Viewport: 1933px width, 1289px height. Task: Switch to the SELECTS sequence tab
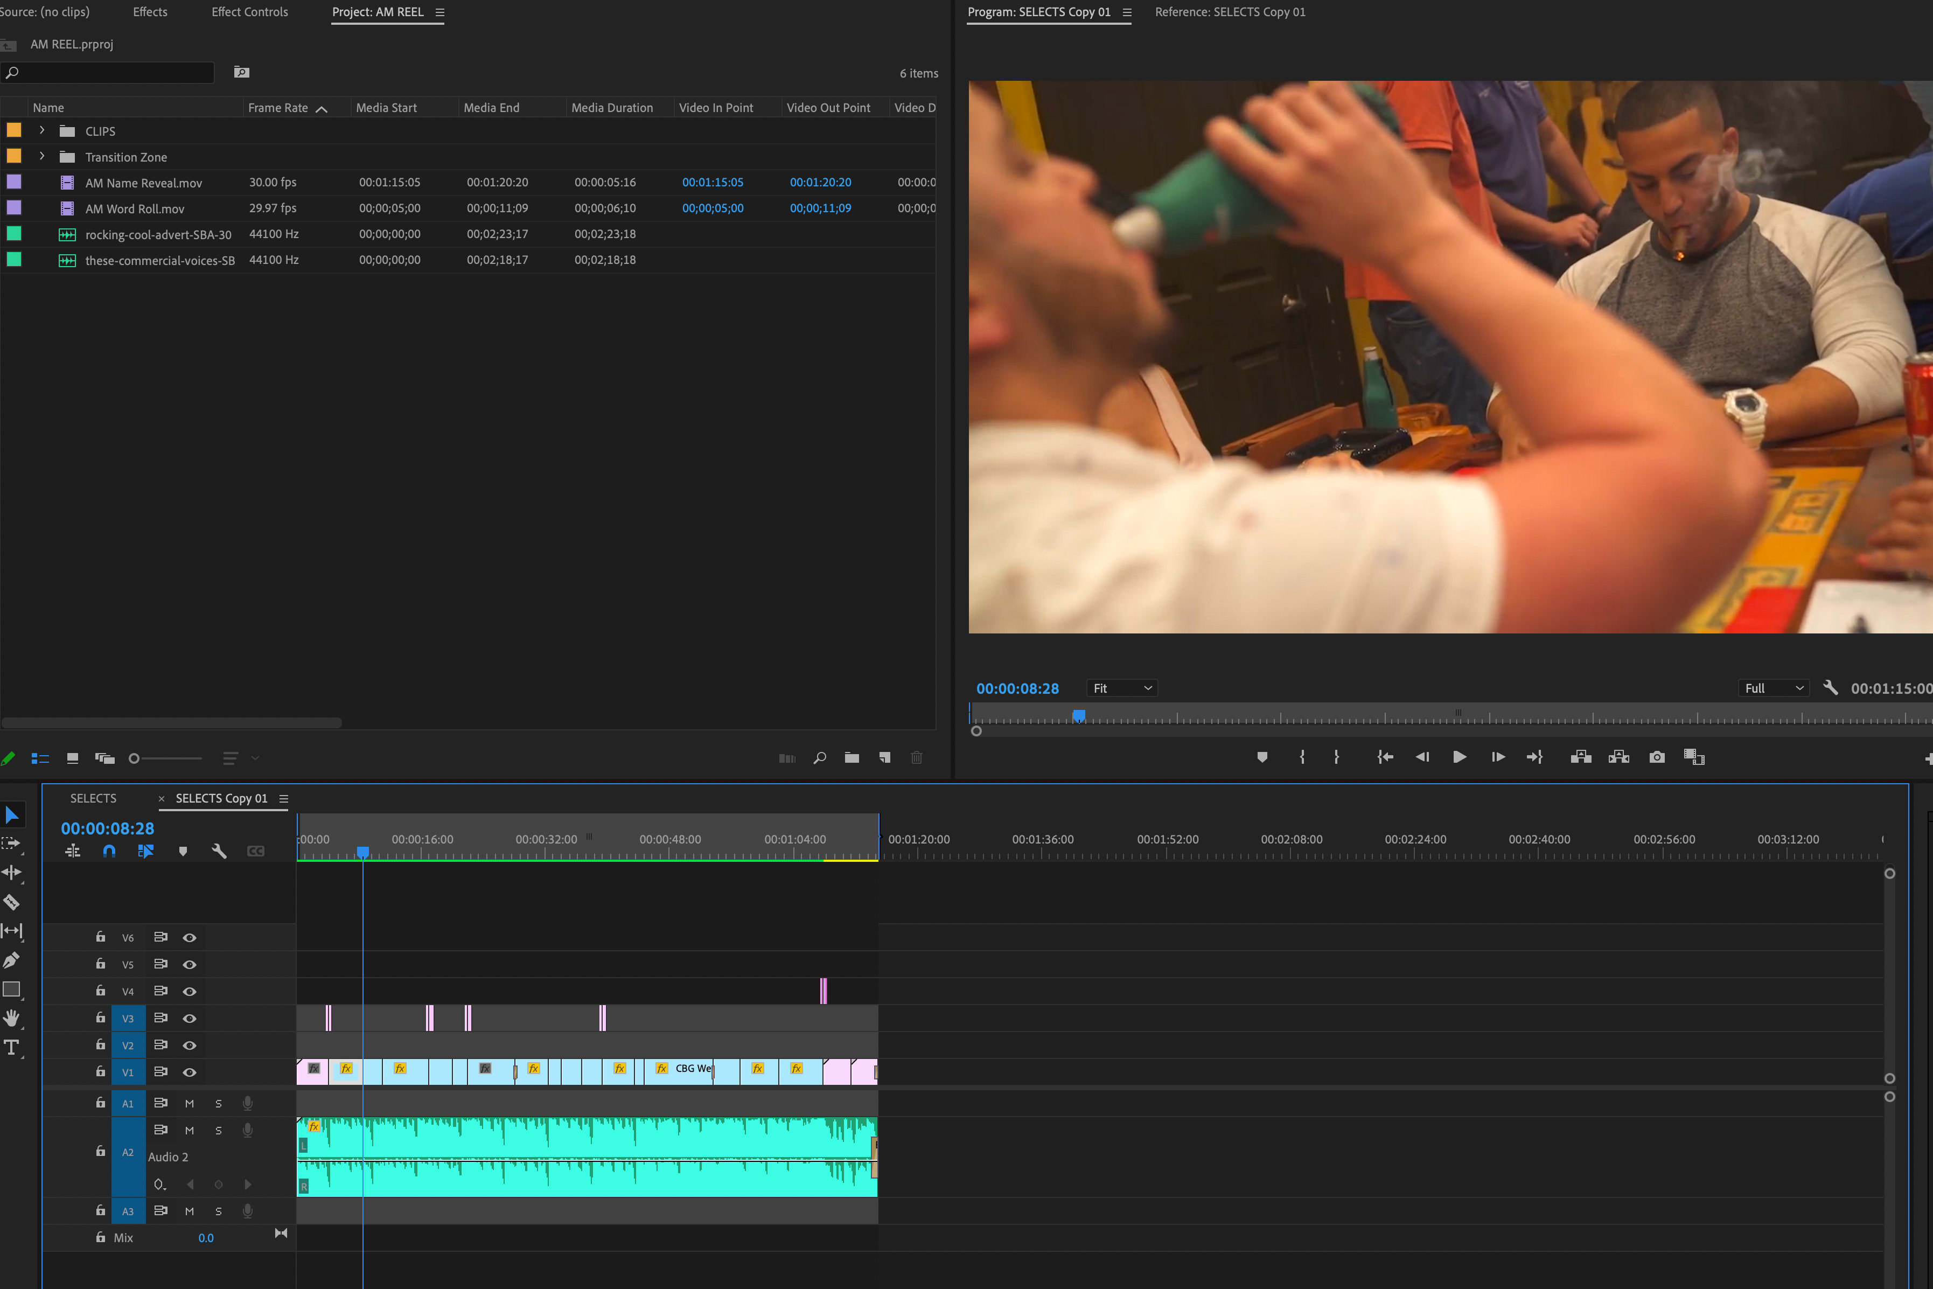(x=93, y=798)
